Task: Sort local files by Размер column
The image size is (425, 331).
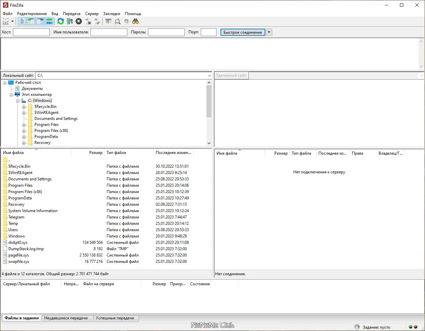Action: click(88, 153)
